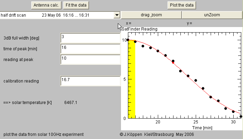
Task: Click the 'x =' coordinate readout
Action: 129,23
